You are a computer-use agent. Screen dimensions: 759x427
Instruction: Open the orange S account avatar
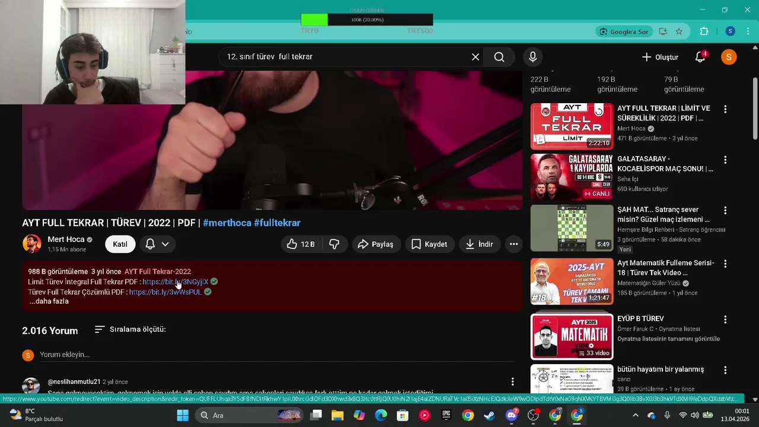(x=729, y=57)
